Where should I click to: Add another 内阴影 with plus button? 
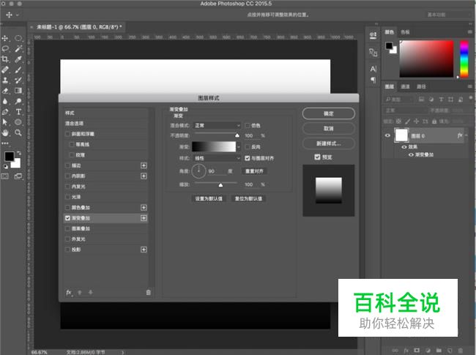click(144, 176)
